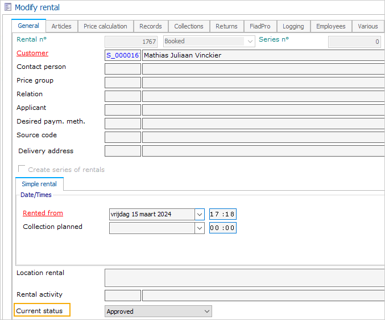Select the Simple rental tab
Image resolution: width=385 pixels, height=320 pixels.
[x=39, y=184]
